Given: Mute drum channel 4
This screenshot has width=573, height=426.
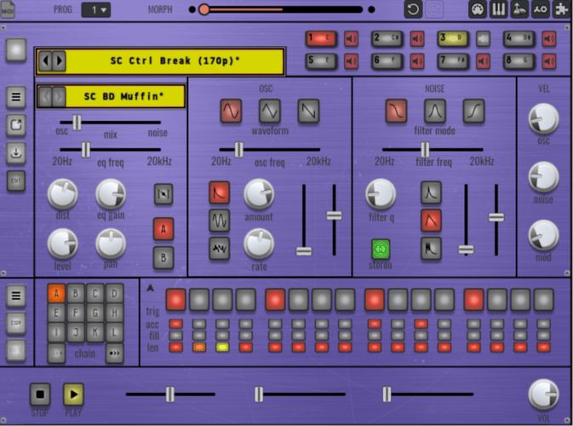Looking at the screenshot, I should (549, 38).
